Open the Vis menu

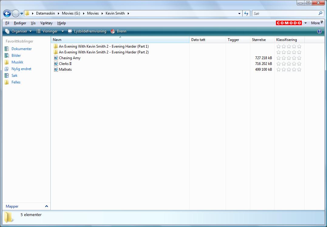pyautogui.click(x=33, y=23)
